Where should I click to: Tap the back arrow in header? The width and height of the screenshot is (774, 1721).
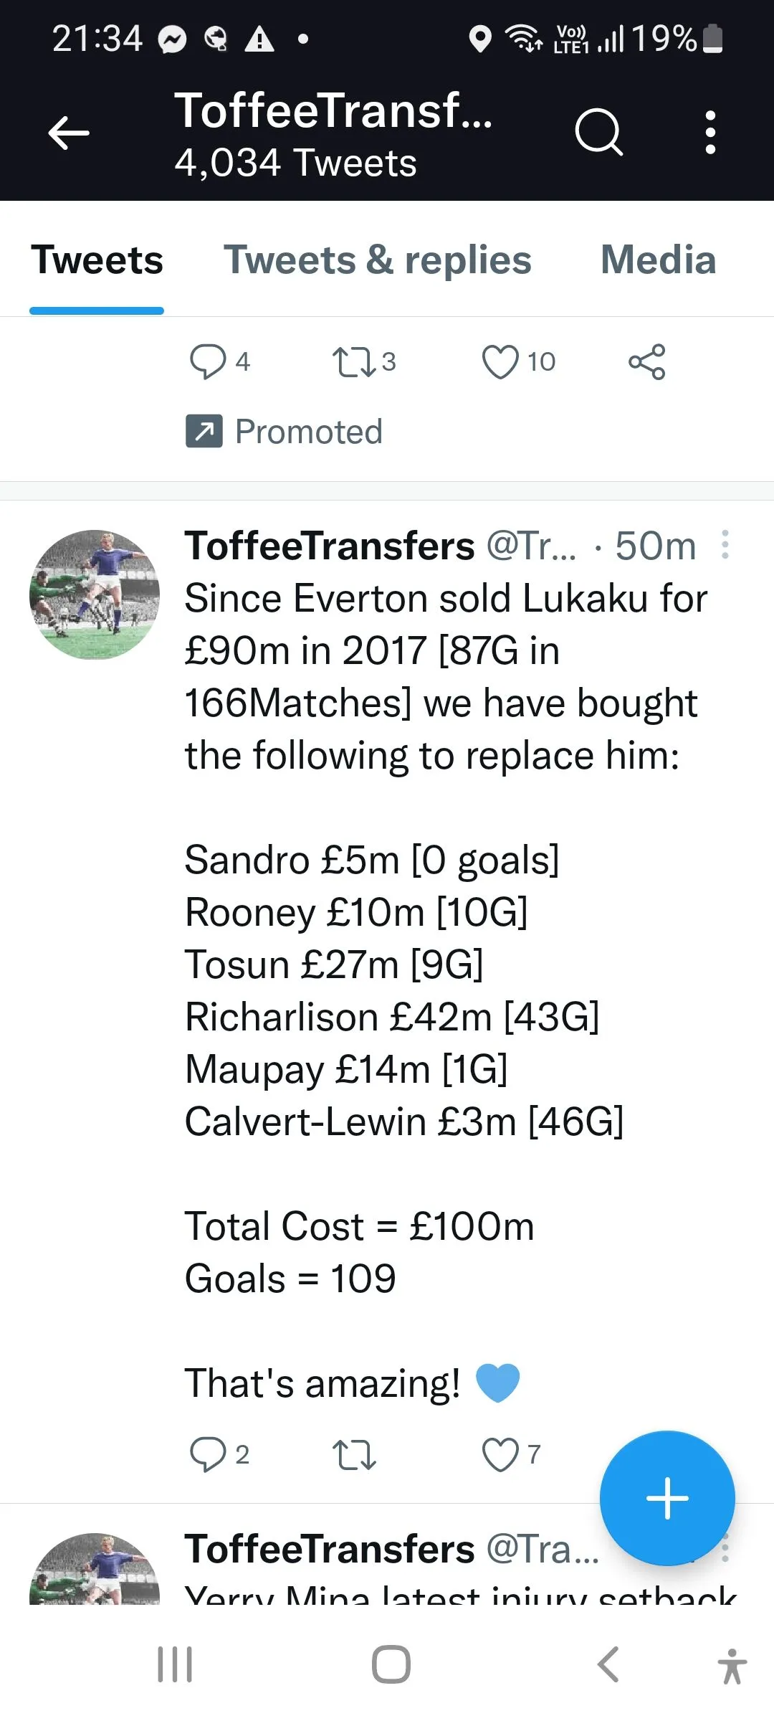69,133
